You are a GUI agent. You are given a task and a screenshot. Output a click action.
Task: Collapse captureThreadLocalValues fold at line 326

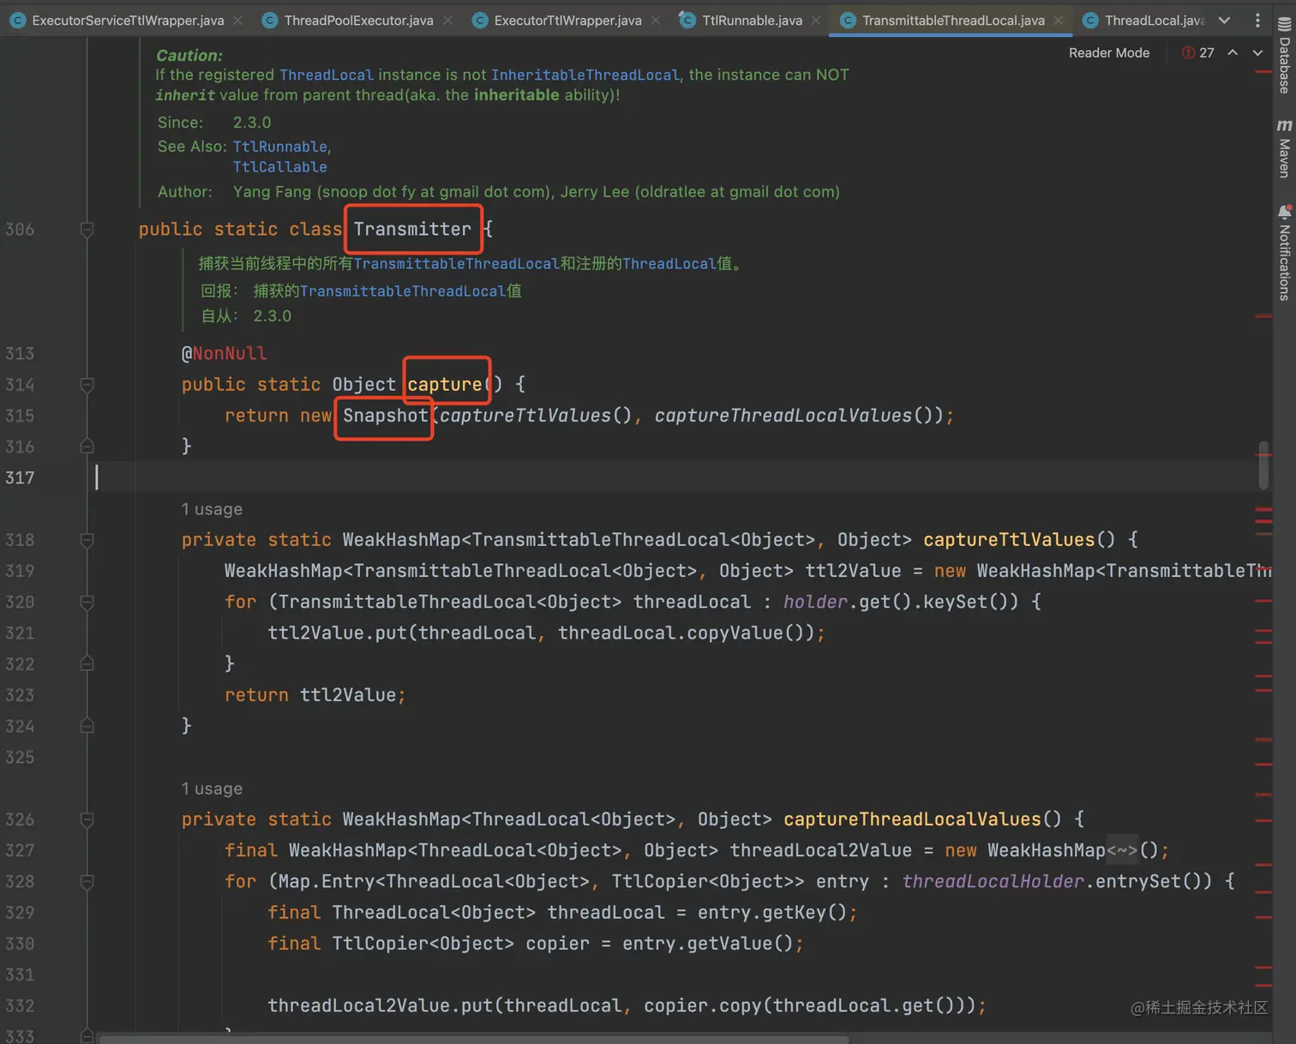coord(87,819)
